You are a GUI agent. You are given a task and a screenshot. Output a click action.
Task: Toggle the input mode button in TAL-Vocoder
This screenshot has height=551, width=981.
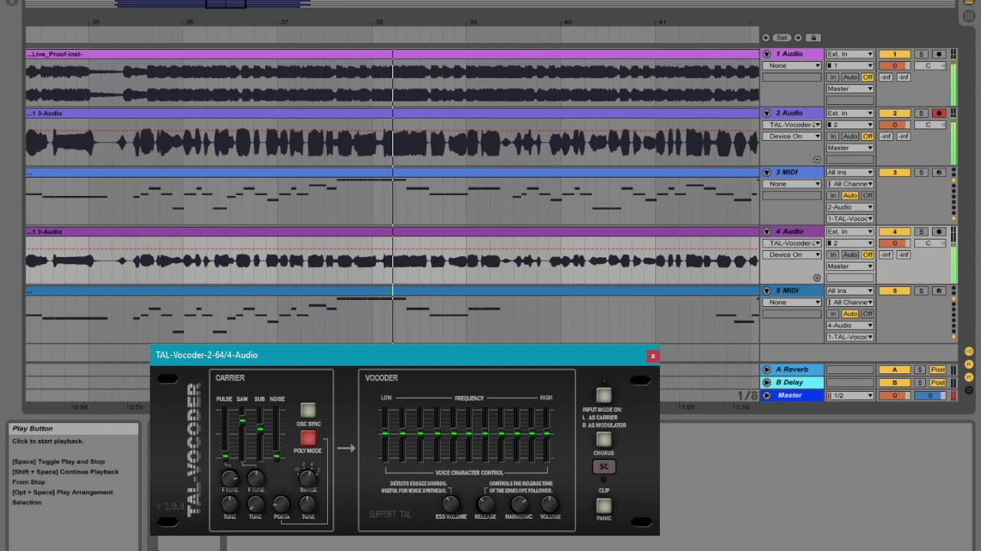coord(604,396)
